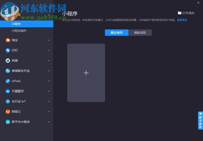Switch to the 模版选取 tab

tap(140, 32)
